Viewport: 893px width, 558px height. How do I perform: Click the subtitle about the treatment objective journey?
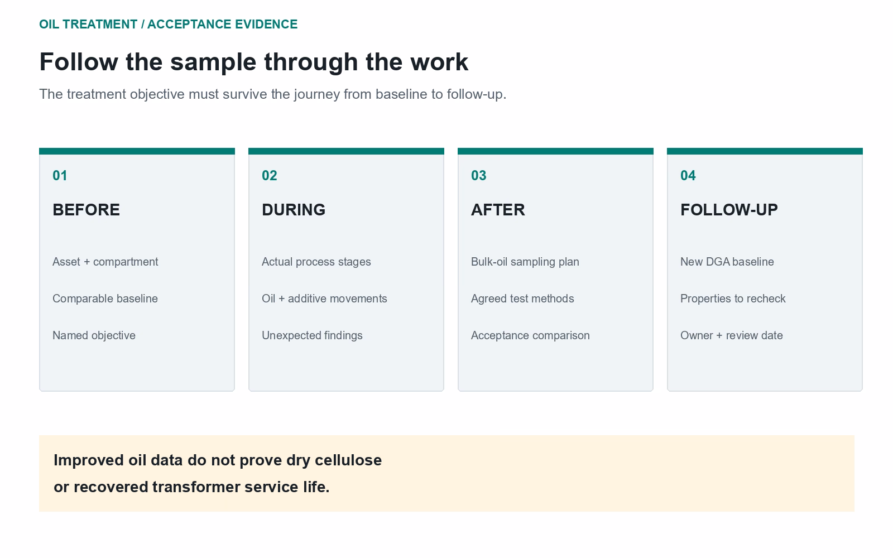point(272,94)
